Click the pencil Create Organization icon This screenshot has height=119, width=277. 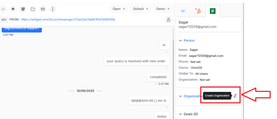(235, 96)
